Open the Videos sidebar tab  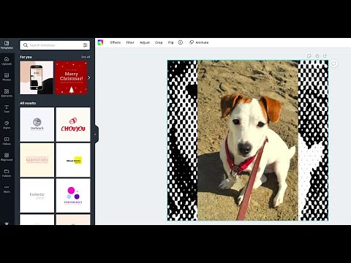pyautogui.click(x=7, y=141)
